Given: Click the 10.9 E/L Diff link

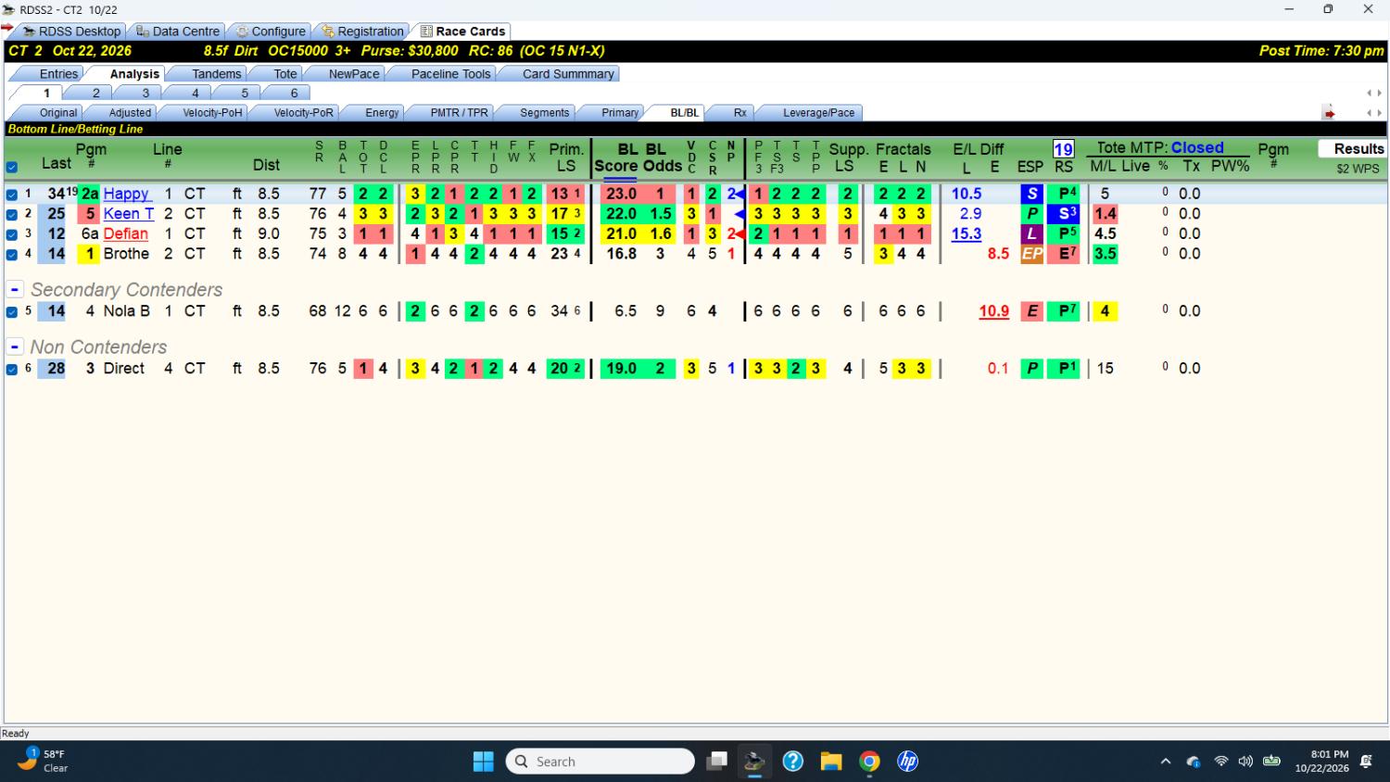Looking at the screenshot, I should click(x=993, y=312).
